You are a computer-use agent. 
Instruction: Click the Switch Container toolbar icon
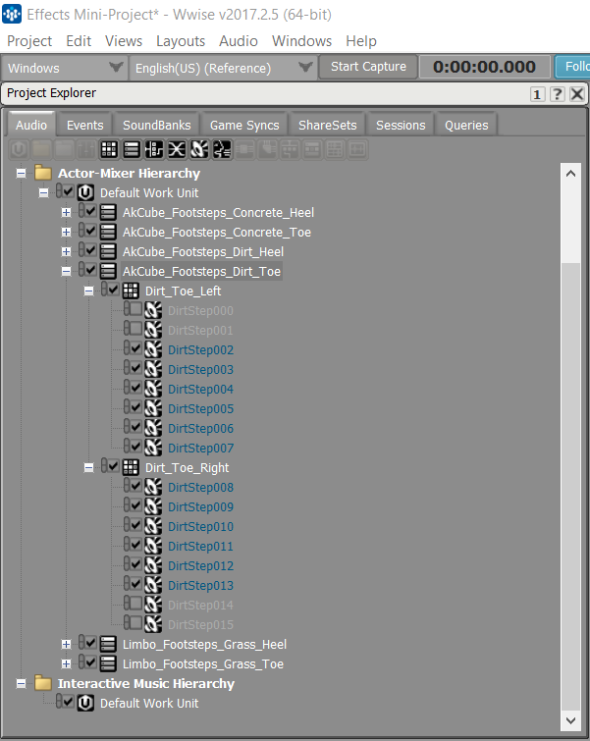click(154, 150)
